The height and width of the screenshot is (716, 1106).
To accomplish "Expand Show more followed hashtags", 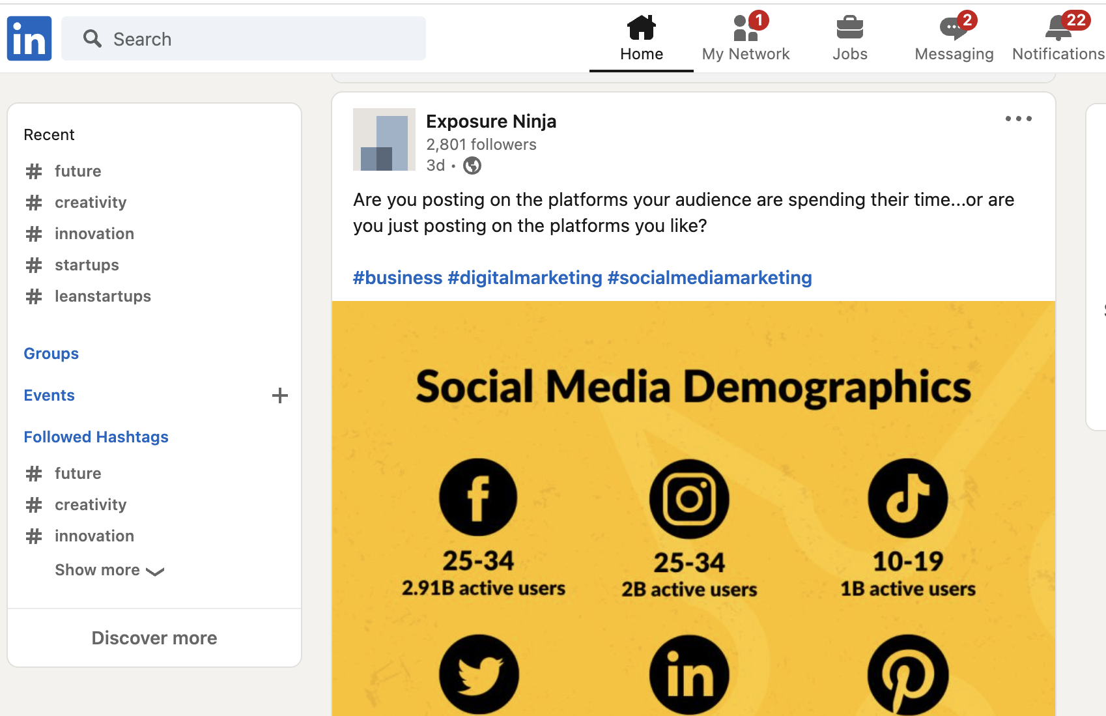I will pyautogui.click(x=109, y=570).
